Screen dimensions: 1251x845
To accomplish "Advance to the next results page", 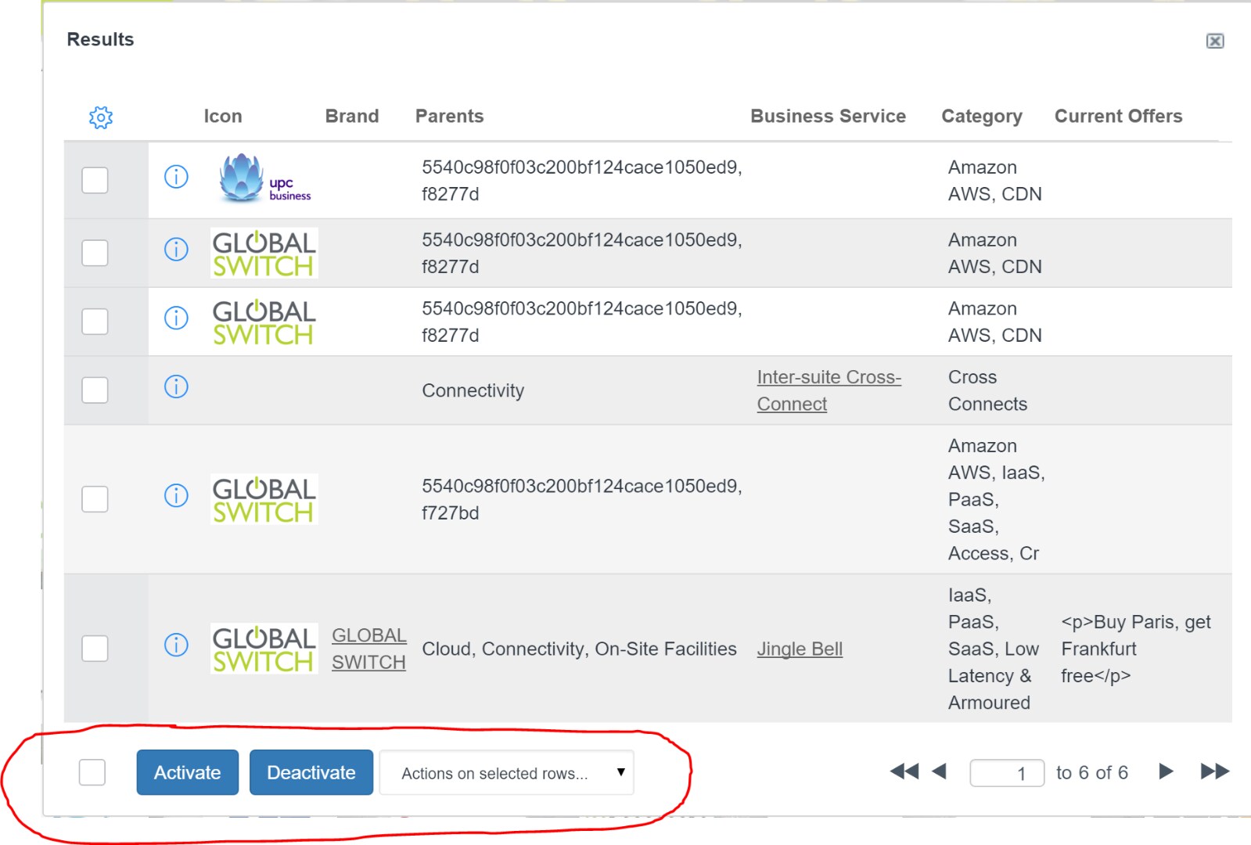I will 1166,771.
